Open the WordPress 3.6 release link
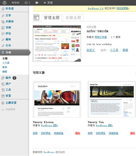The width and height of the screenshot is (136, 156). pyautogui.click(x=96, y=8)
